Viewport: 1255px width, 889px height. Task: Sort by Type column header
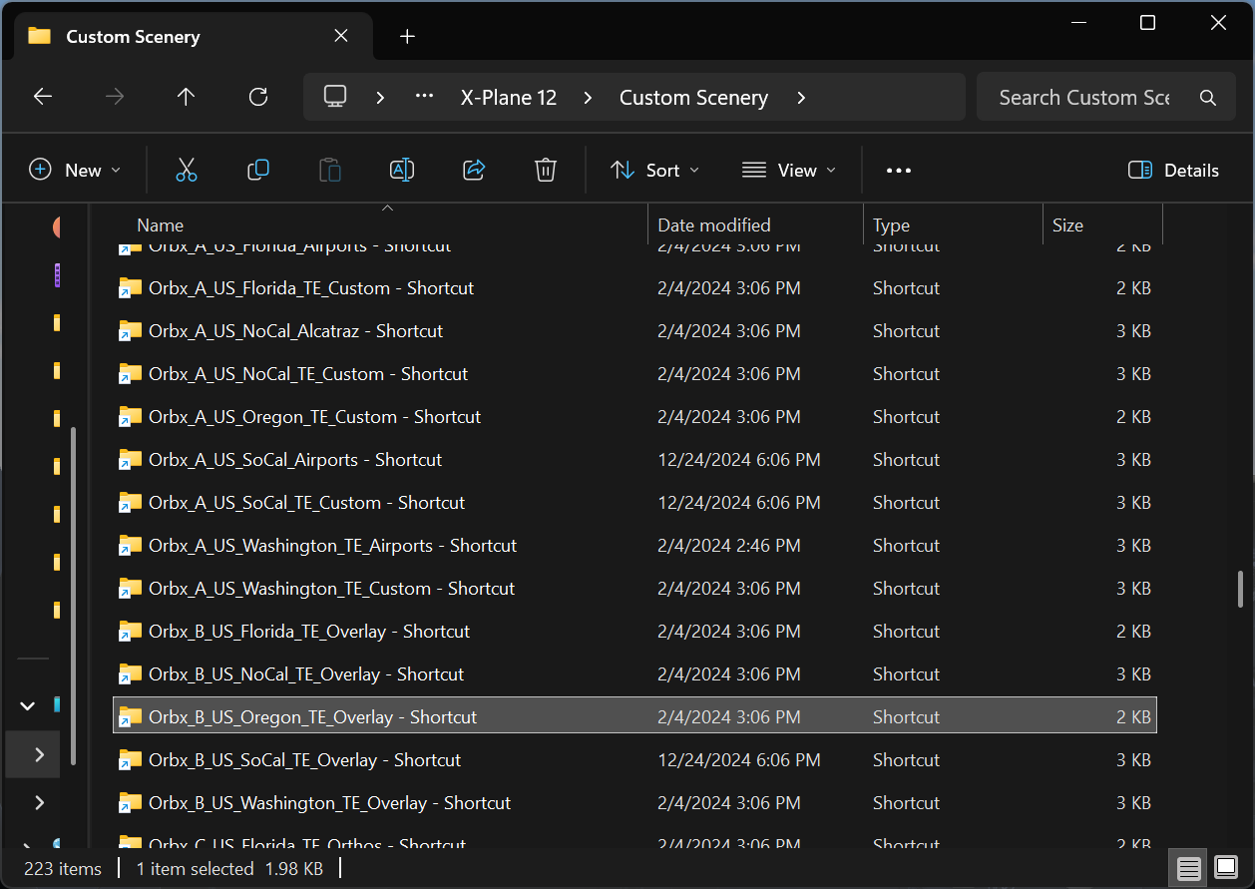pos(953,224)
